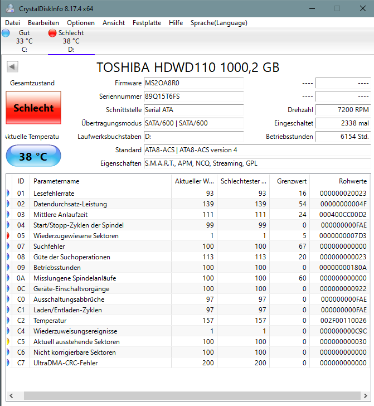This screenshot has width=374, height=406.
Task: Click the Seriennummer field 89Q15T6FS
Action: point(193,96)
